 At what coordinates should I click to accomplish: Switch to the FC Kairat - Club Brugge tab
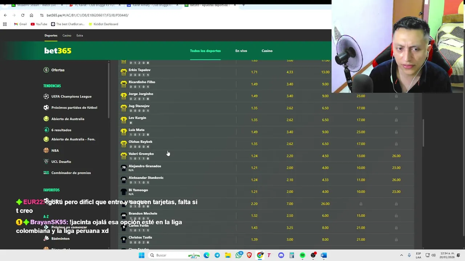pos(95,5)
